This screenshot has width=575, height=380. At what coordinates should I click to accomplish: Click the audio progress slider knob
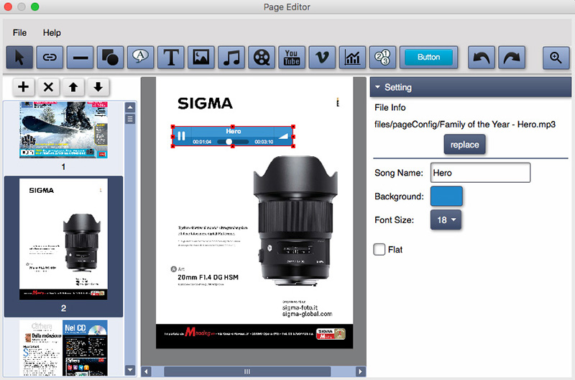pyautogui.click(x=229, y=141)
